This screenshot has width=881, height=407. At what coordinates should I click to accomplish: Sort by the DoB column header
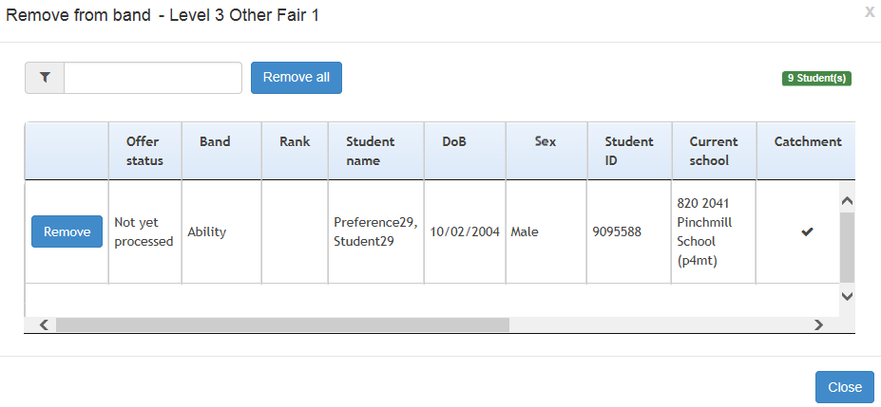coord(454,141)
